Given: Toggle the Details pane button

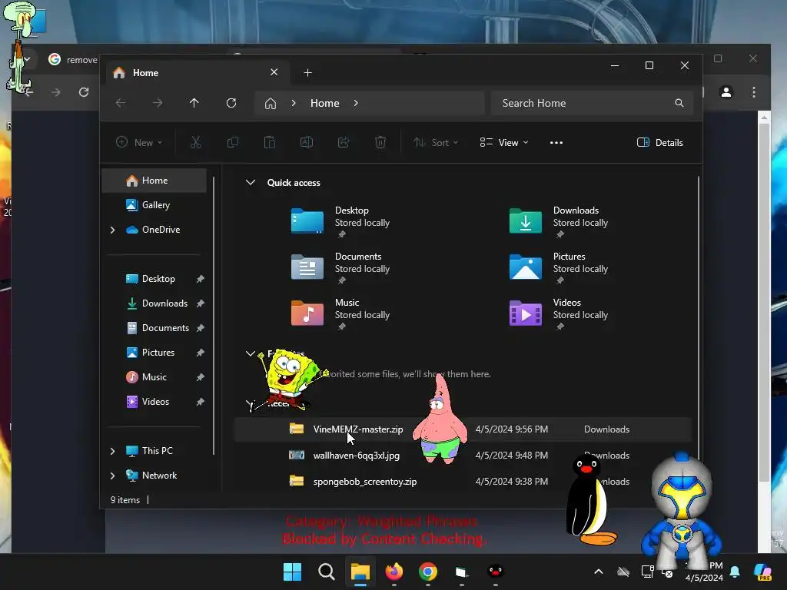Looking at the screenshot, I should [659, 142].
